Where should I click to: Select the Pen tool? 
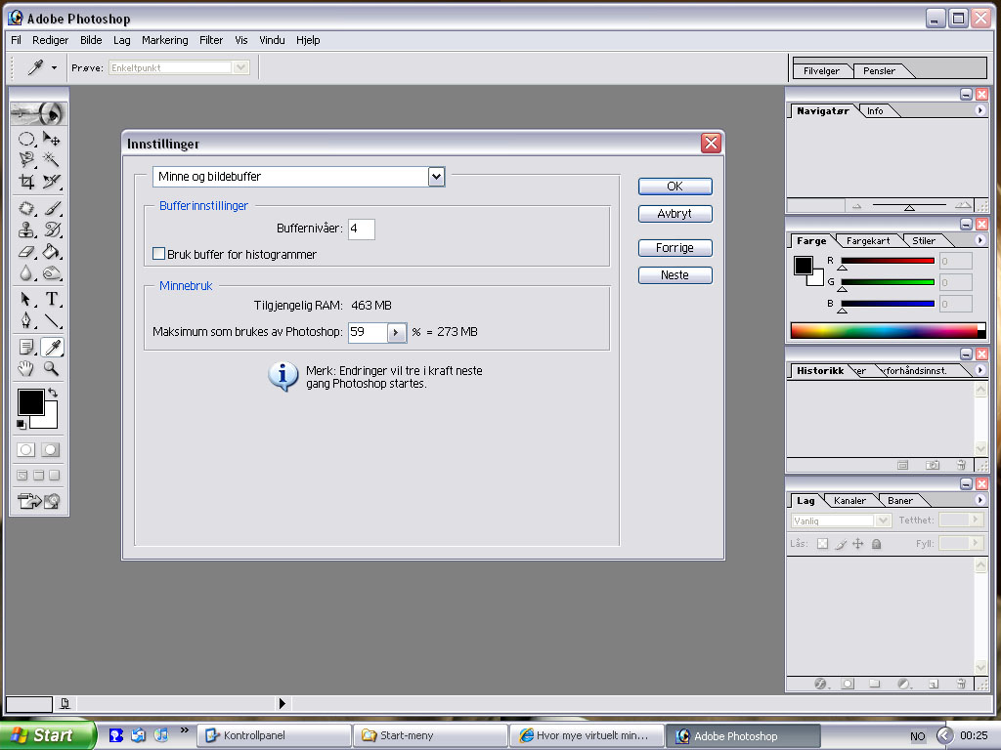tap(26, 320)
